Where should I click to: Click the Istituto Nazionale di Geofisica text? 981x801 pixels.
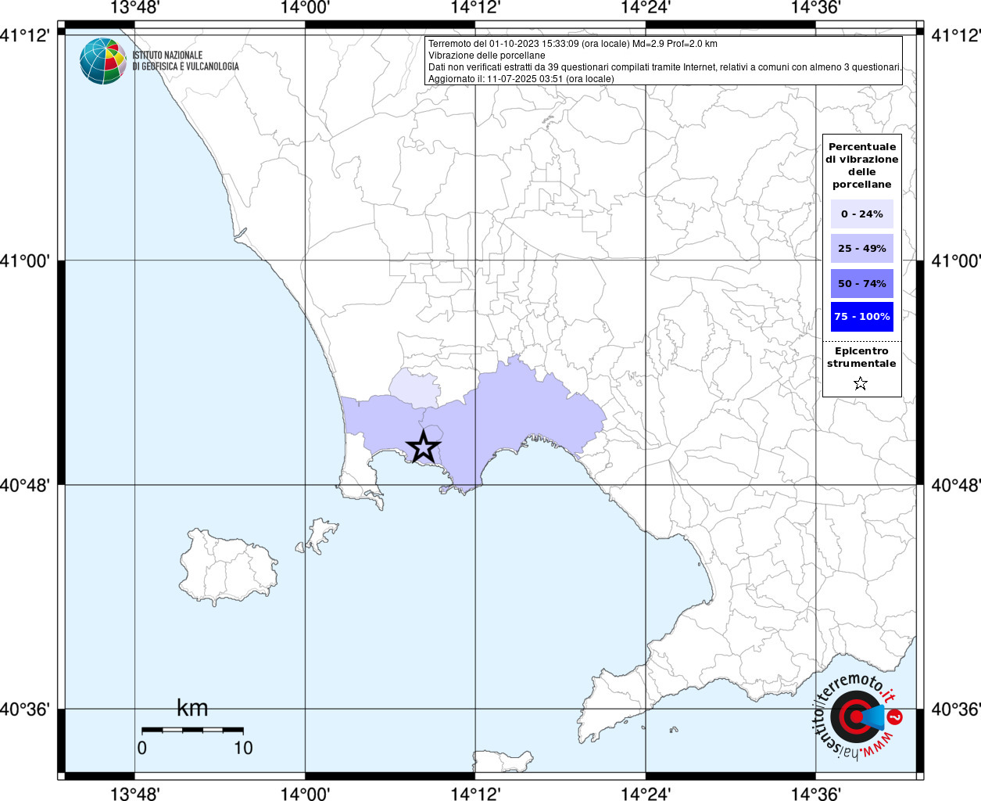[185, 61]
